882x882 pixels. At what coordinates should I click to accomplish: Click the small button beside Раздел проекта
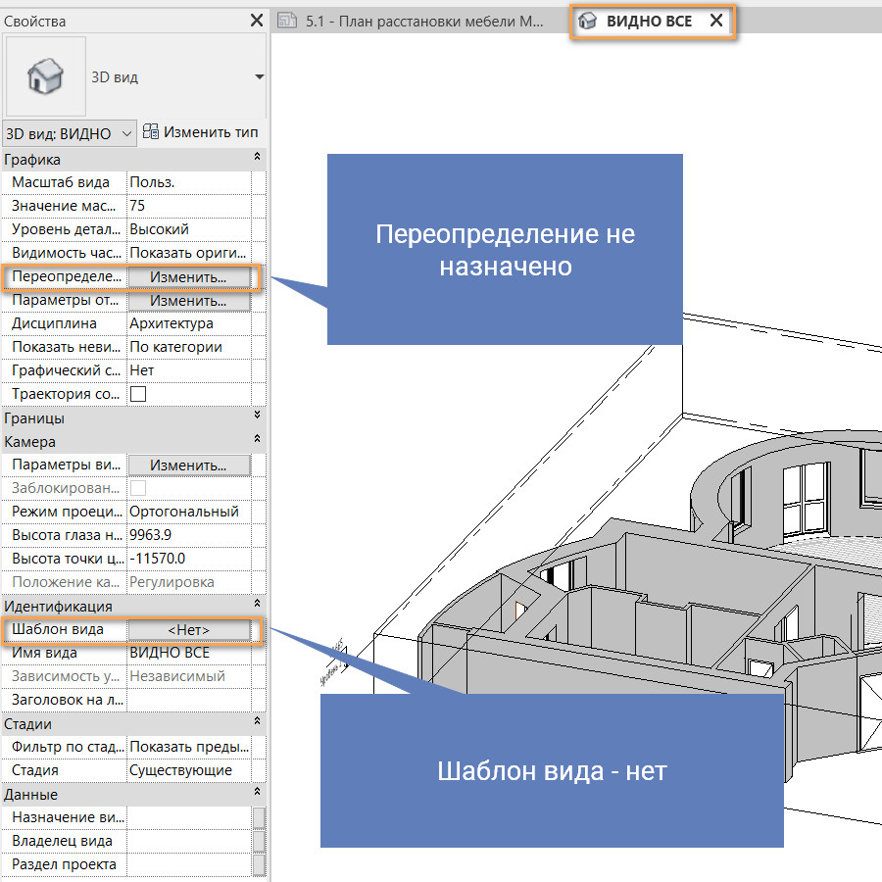pyautogui.click(x=259, y=865)
